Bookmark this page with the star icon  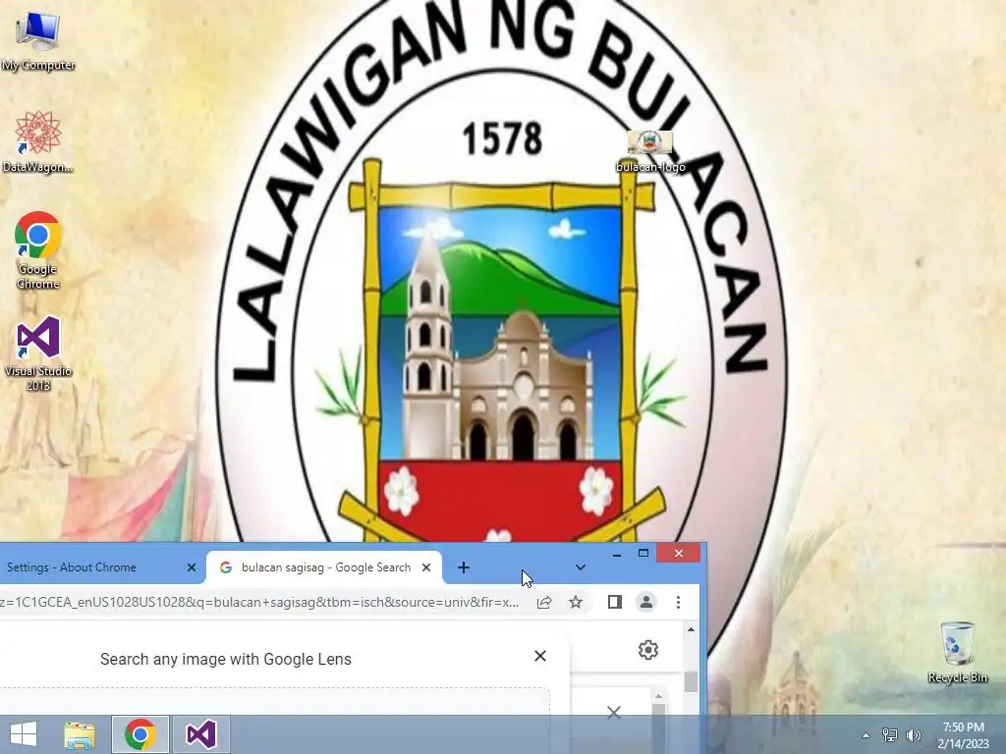click(576, 603)
